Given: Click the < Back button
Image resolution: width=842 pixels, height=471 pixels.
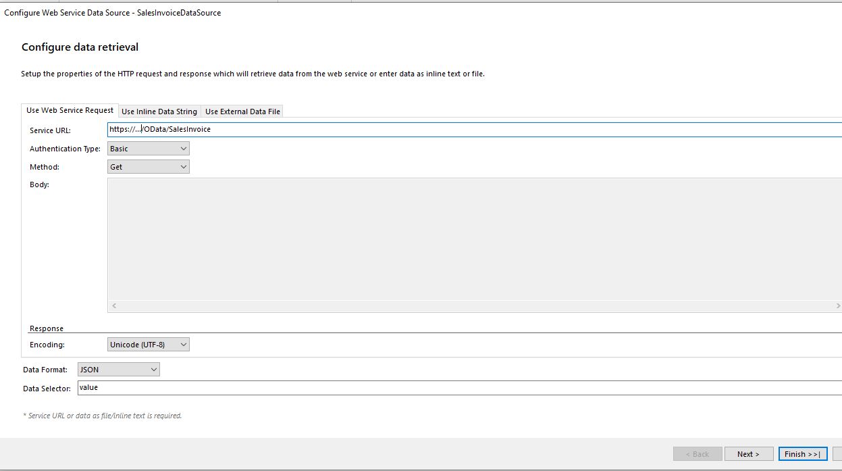Looking at the screenshot, I should [698, 454].
